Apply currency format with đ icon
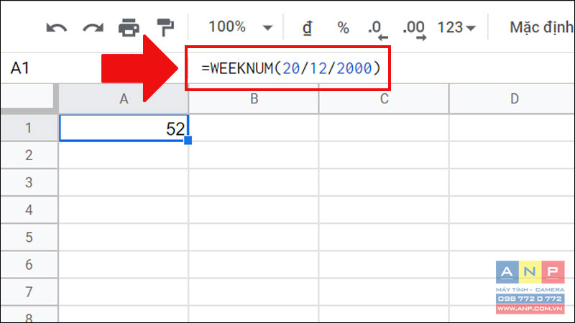The image size is (575, 323). click(308, 28)
